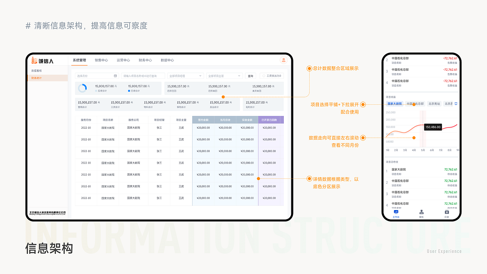The height and width of the screenshot is (274, 487).
Task: Open 国家大剧院 row in 项目总待收 list
Action: 422,171
